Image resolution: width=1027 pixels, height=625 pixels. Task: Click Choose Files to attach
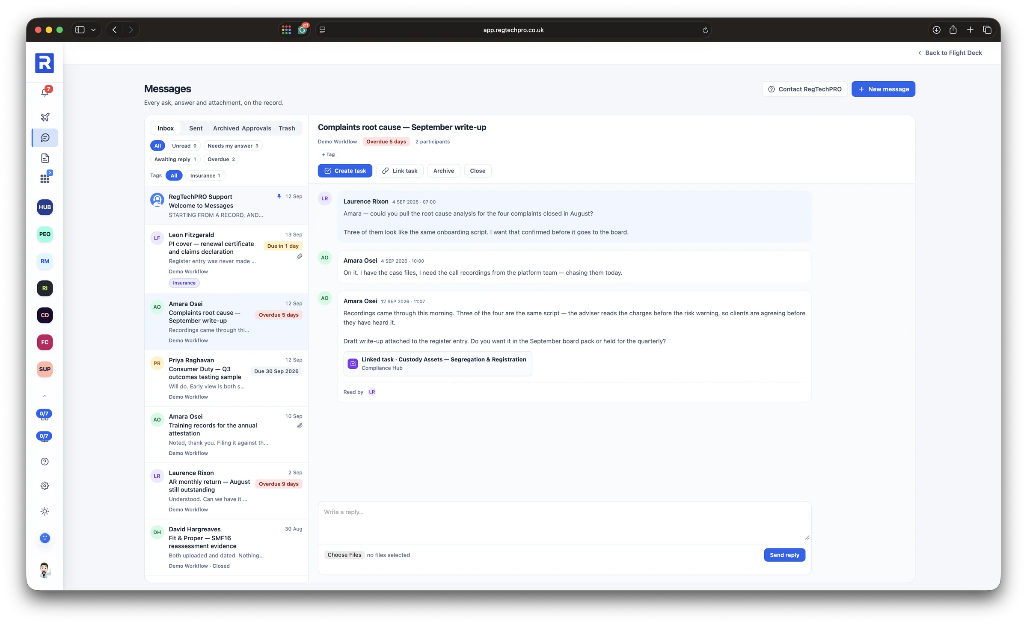click(344, 555)
